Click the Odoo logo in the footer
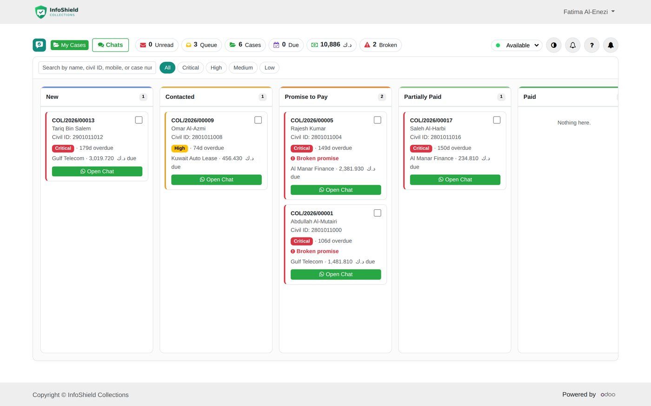 point(608,394)
